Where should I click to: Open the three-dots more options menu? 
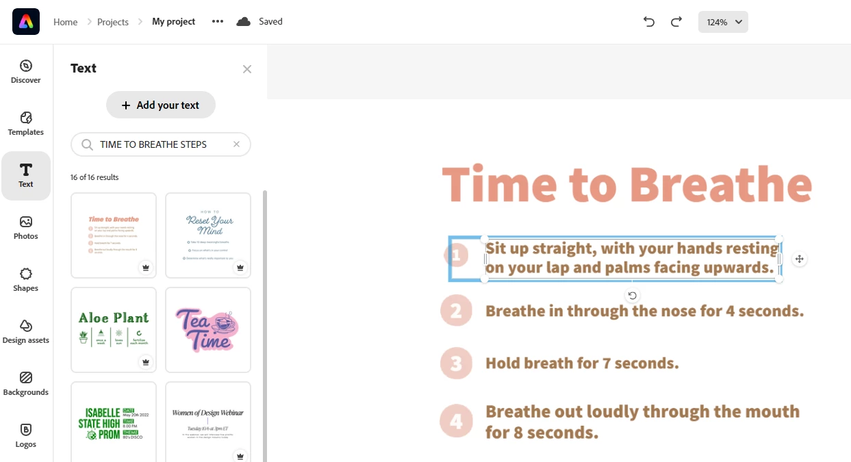tap(218, 22)
